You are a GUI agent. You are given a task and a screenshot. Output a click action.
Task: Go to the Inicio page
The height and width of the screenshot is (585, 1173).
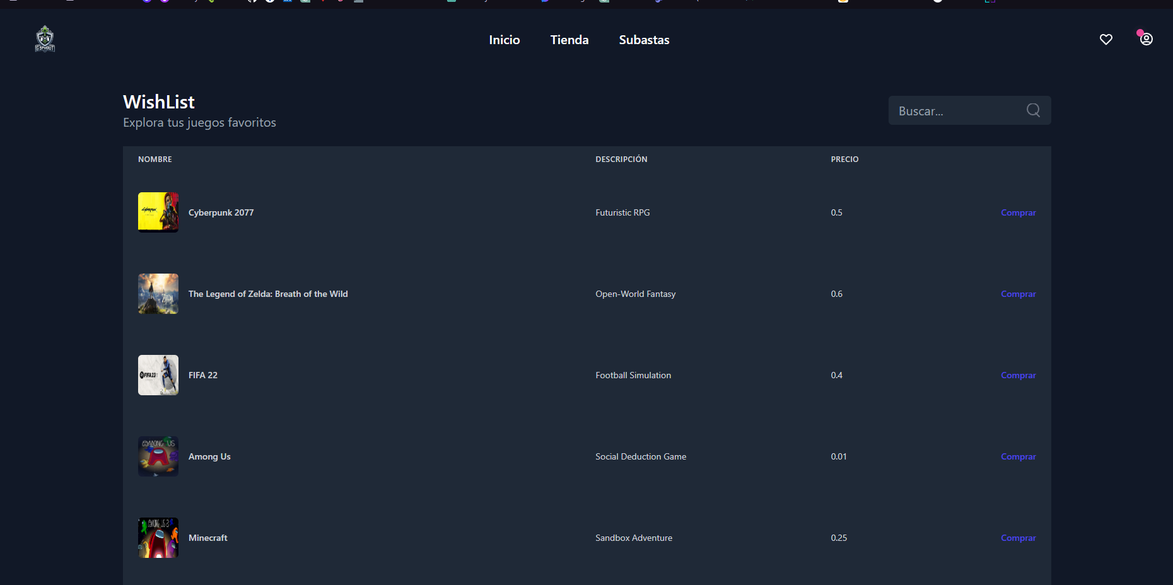point(505,40)
